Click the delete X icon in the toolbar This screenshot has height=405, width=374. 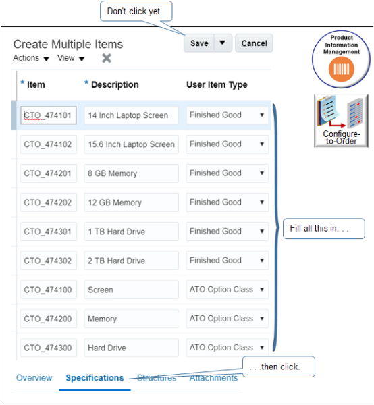(x=107, y=58)
